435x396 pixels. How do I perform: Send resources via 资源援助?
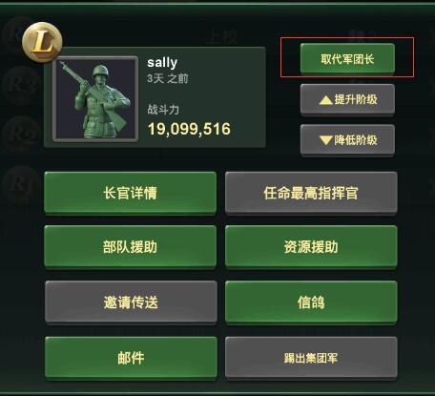311,247
